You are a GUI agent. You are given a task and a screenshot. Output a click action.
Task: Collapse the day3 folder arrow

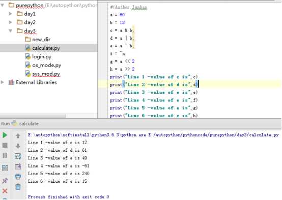pos(10,31)
